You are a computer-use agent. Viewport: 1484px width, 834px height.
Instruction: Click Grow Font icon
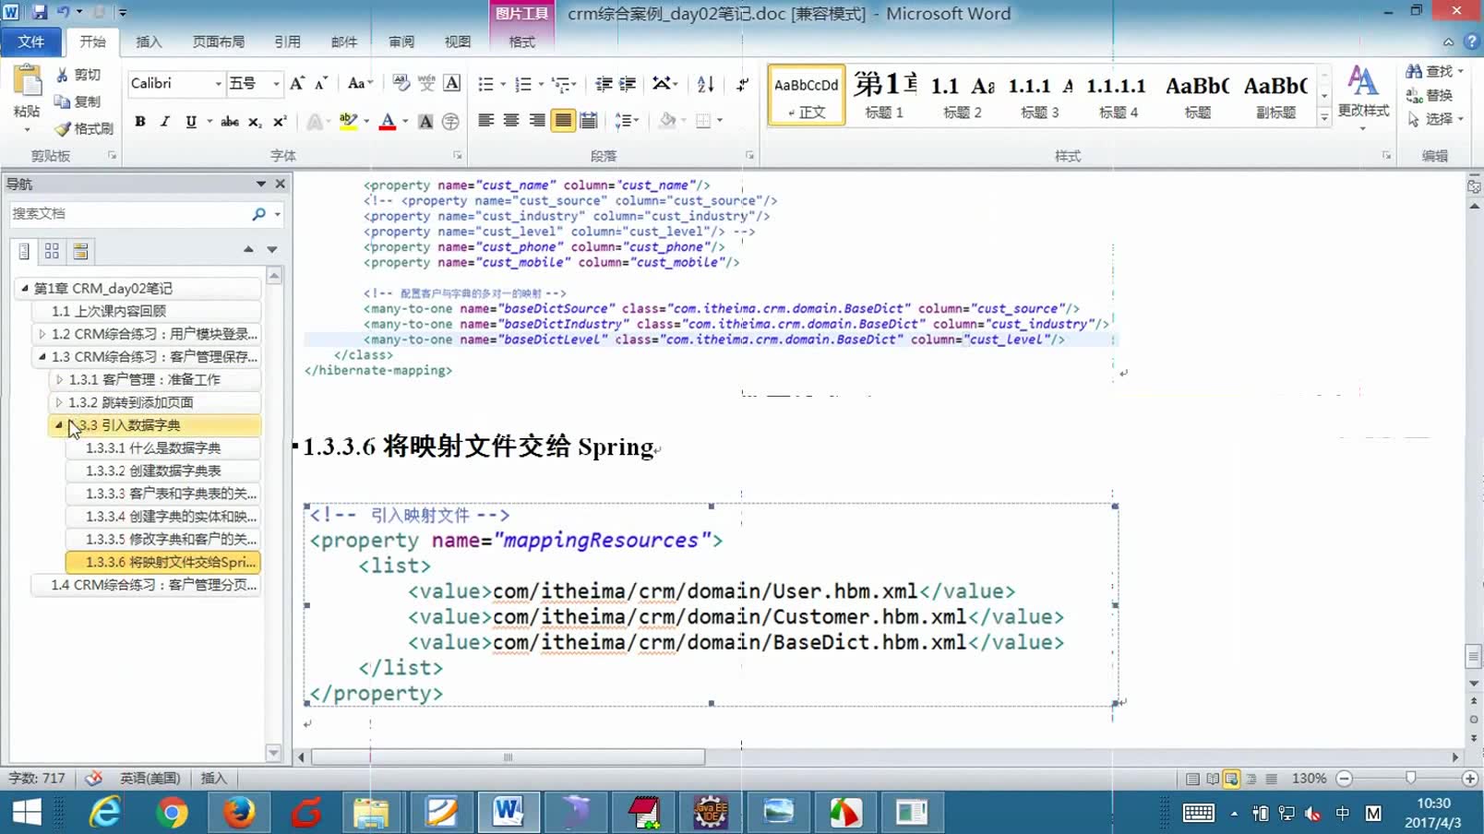pyautogui.click(x=297, y=83)
